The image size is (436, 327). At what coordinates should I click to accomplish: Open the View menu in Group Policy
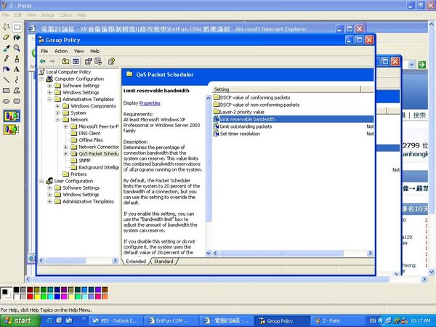pos(78,51)
